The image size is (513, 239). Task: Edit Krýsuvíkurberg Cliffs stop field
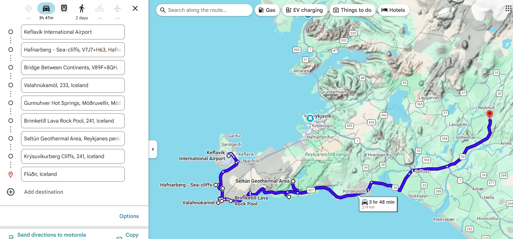(x=73, y=156)
